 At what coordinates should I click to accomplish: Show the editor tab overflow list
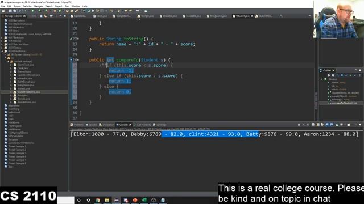(x=282, y=16)
